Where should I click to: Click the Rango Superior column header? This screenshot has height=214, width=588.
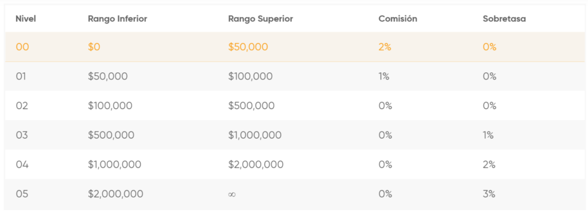coord(261,19)
